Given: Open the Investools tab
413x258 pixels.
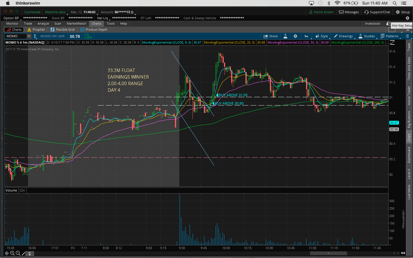Looking at the screenshot, I should click(373, 24).
